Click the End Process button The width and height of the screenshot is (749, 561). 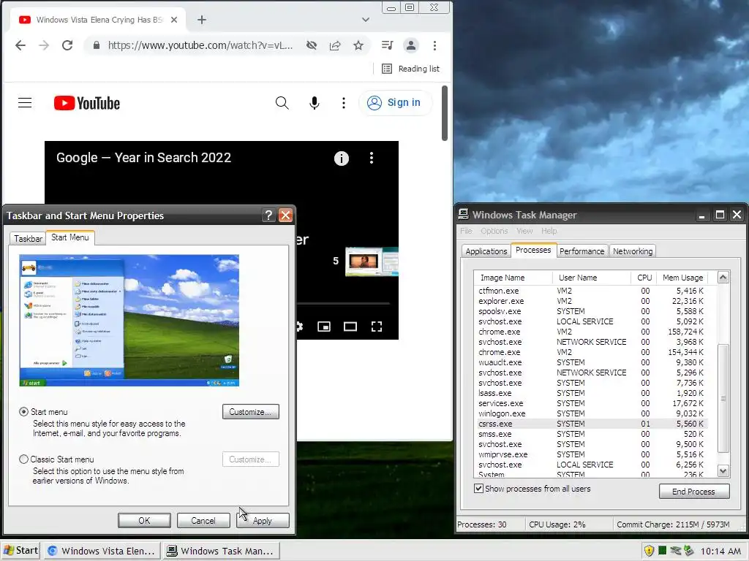(x=693, y=492)
